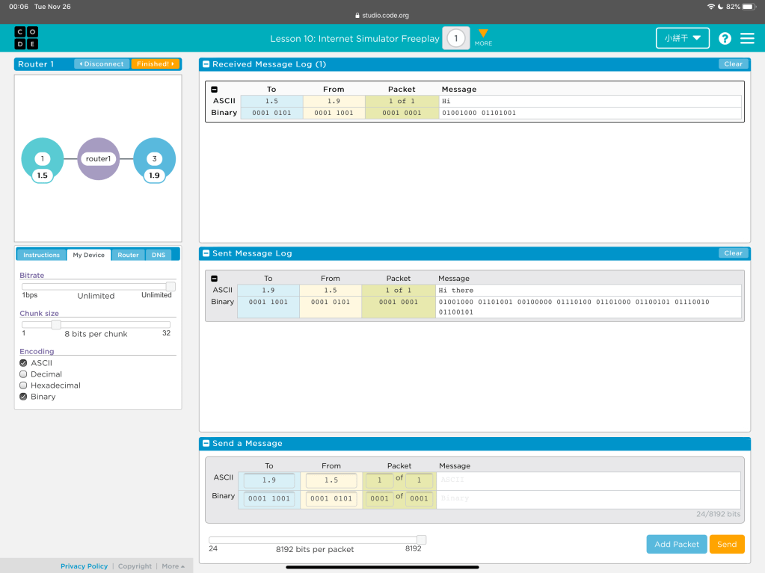This screenshot has width=765, height=573.
Task: Select device node 3 in diagram
Action: coord(154,158)
